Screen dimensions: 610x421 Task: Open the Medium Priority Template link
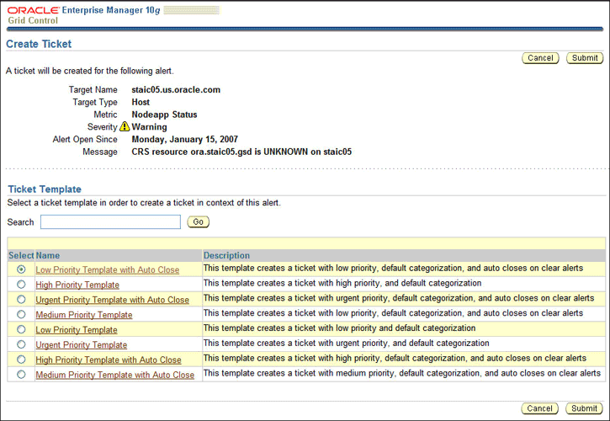pos(83,315)
